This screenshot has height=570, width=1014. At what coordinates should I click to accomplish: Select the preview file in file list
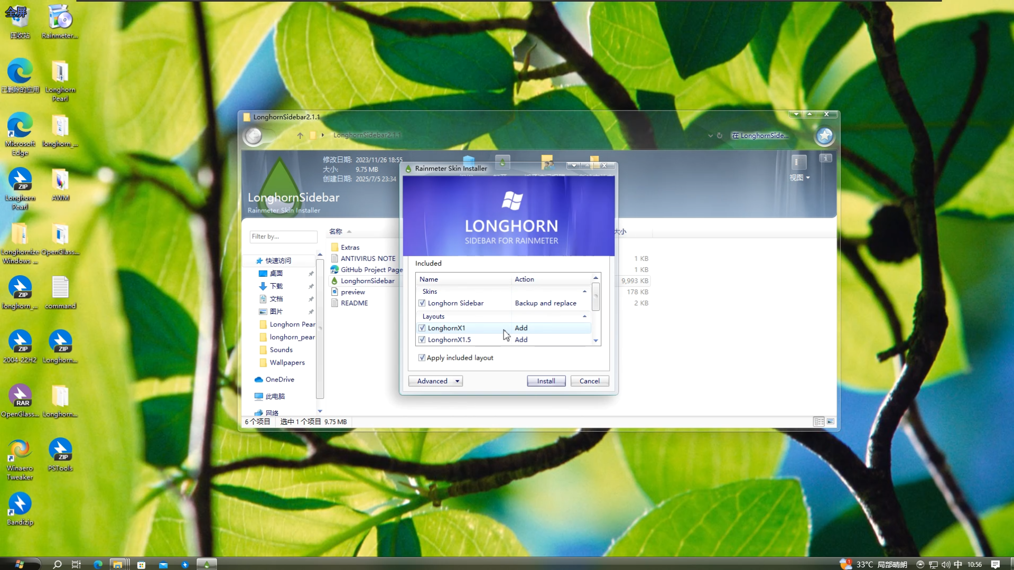352,292
